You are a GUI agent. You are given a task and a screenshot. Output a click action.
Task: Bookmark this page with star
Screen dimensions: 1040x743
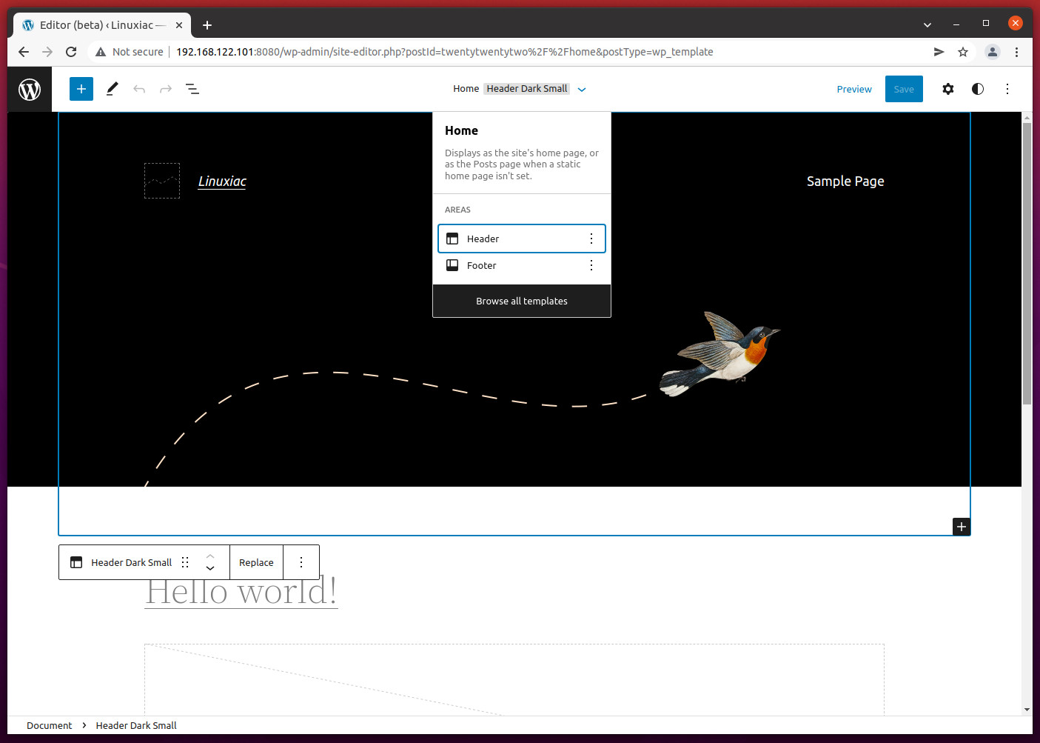pos(963,52)
